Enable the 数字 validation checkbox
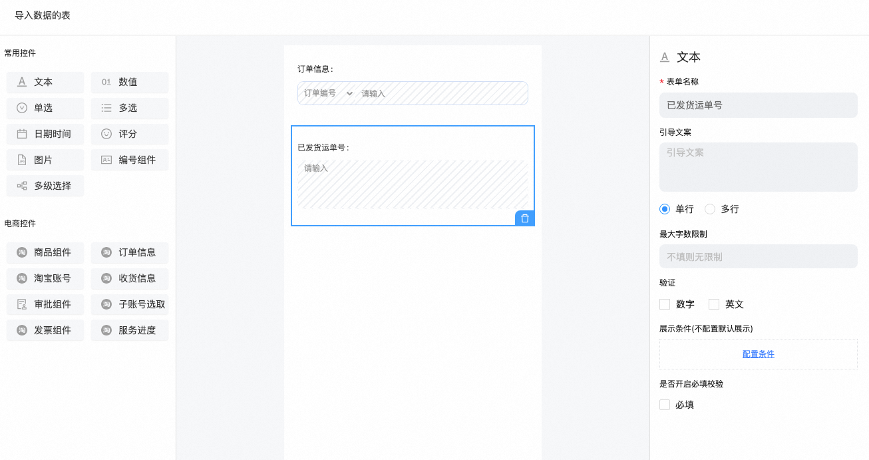The height and width of the screenshot is (460, 869). tap(665, 304)
